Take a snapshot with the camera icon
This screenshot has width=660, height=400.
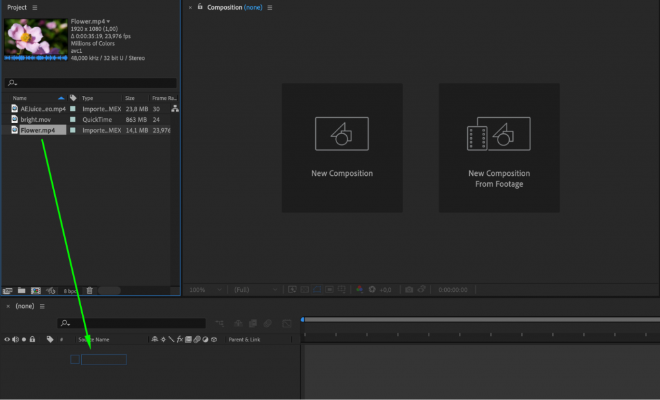pyautogui.click(x=409, y=290)
